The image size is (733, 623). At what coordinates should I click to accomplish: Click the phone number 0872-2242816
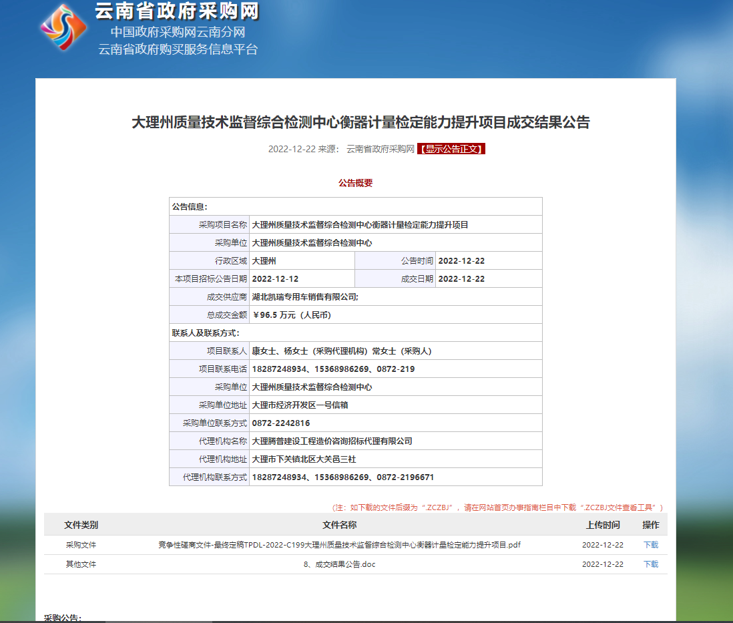281,423
